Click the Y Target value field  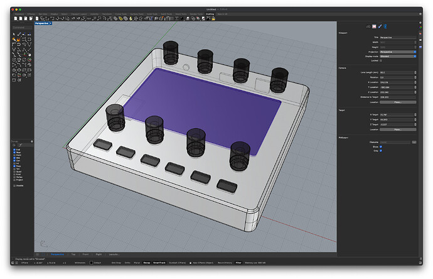397,119
